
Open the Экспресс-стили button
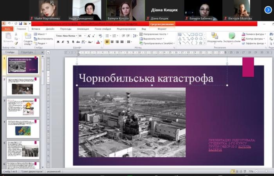coord(232,38)
